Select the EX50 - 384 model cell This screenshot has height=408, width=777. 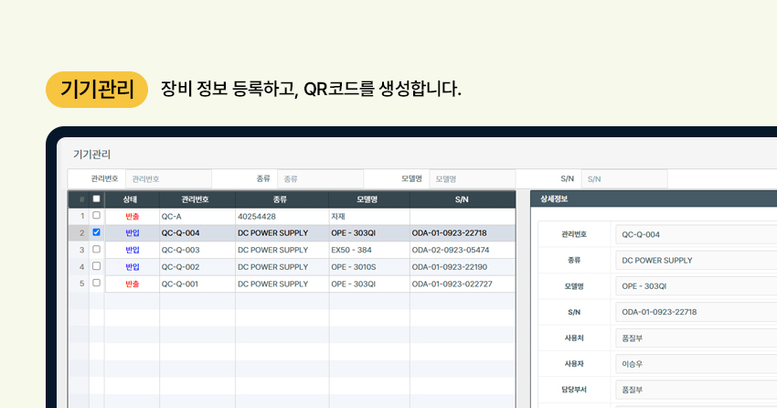pos(369,250)
